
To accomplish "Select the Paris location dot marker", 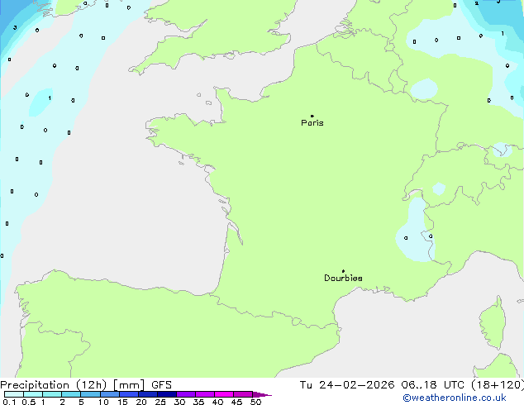I will [312, 116].
